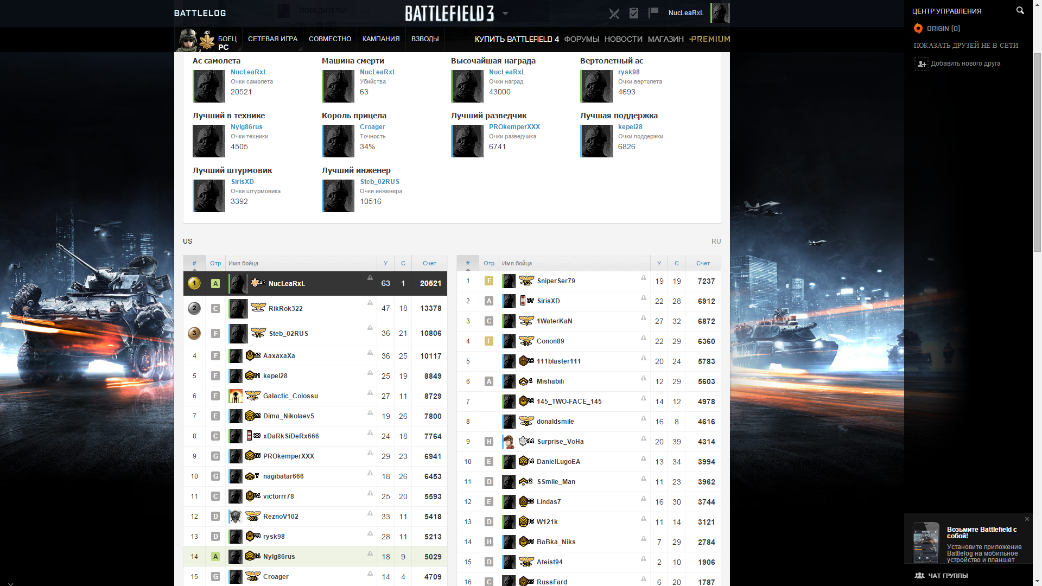Open the PREMIUM link
The width and height of the screenshot is (1042, 586).
tap(709, 39)
